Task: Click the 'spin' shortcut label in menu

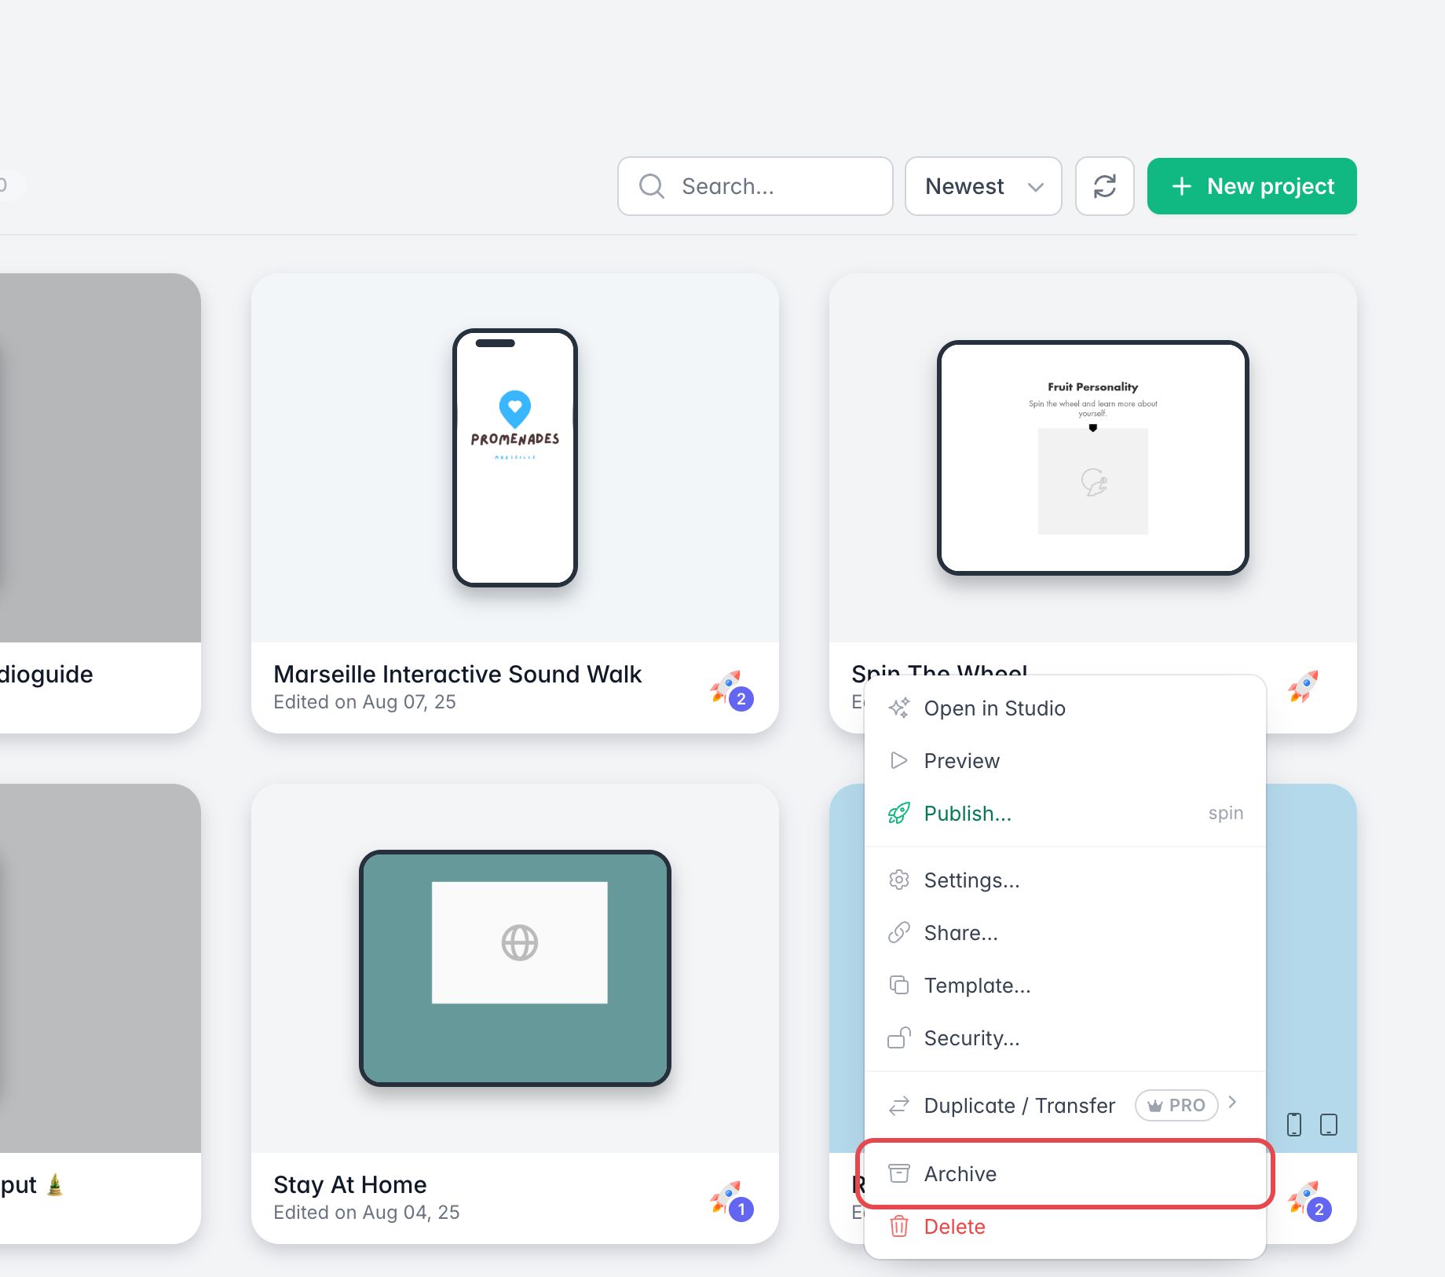Action: [1225, 813]
